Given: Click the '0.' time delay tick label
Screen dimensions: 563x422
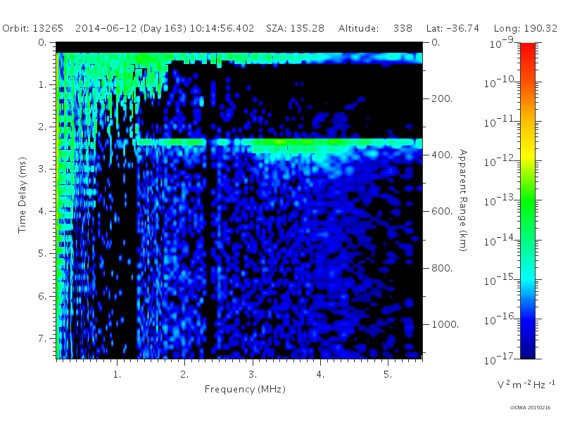Looking at the screenshot, I should pos(43,42).
